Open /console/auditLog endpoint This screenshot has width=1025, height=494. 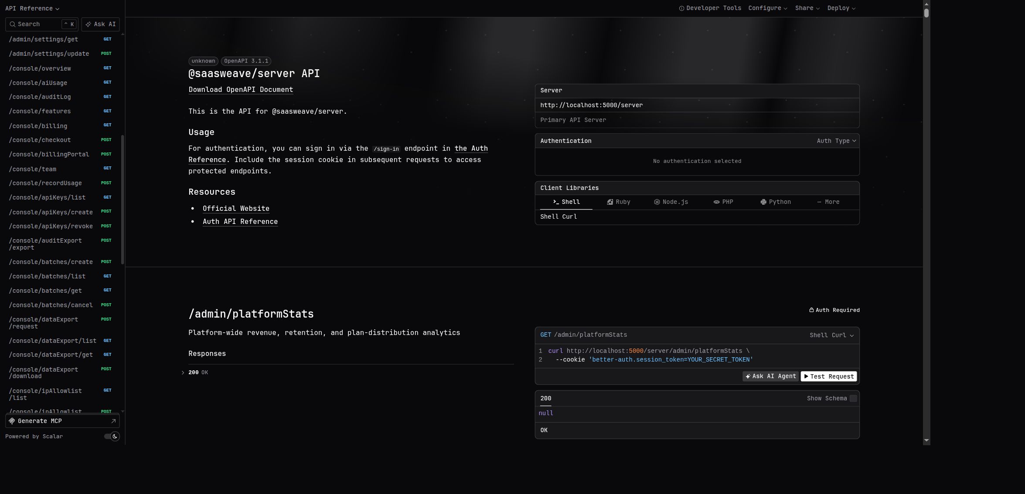pos(61,97)
